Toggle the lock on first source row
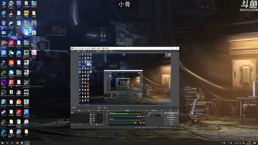This screenshot has height=145, width=258. [x=106, y=112]
